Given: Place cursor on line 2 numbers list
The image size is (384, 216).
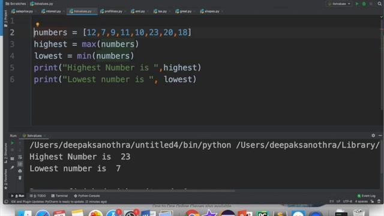Looking at the screenshot, I should [x=137, y=32].
